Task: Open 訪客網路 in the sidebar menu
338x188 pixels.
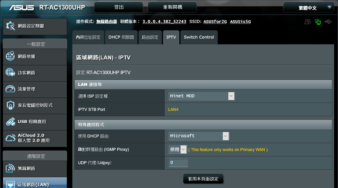Action: (x=35, y=73)
